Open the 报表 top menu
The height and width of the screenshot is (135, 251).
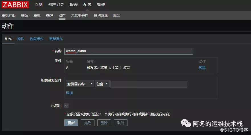[74, 5]
